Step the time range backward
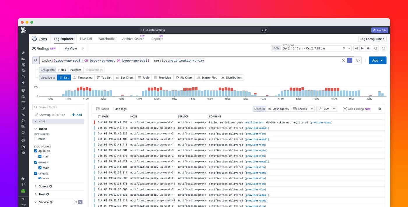Screen dimensions: 408x207 point(356,48)
